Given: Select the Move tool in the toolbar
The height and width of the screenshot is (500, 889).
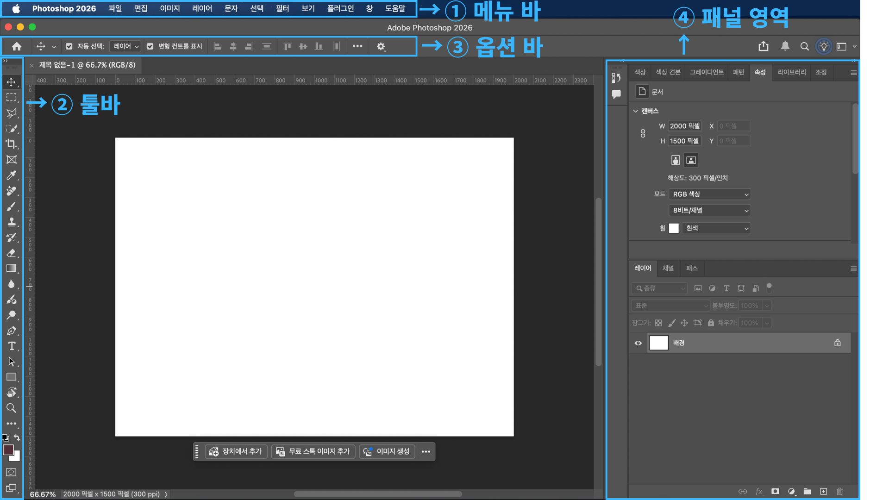Looking at the screenshot, I should [11, 82].
